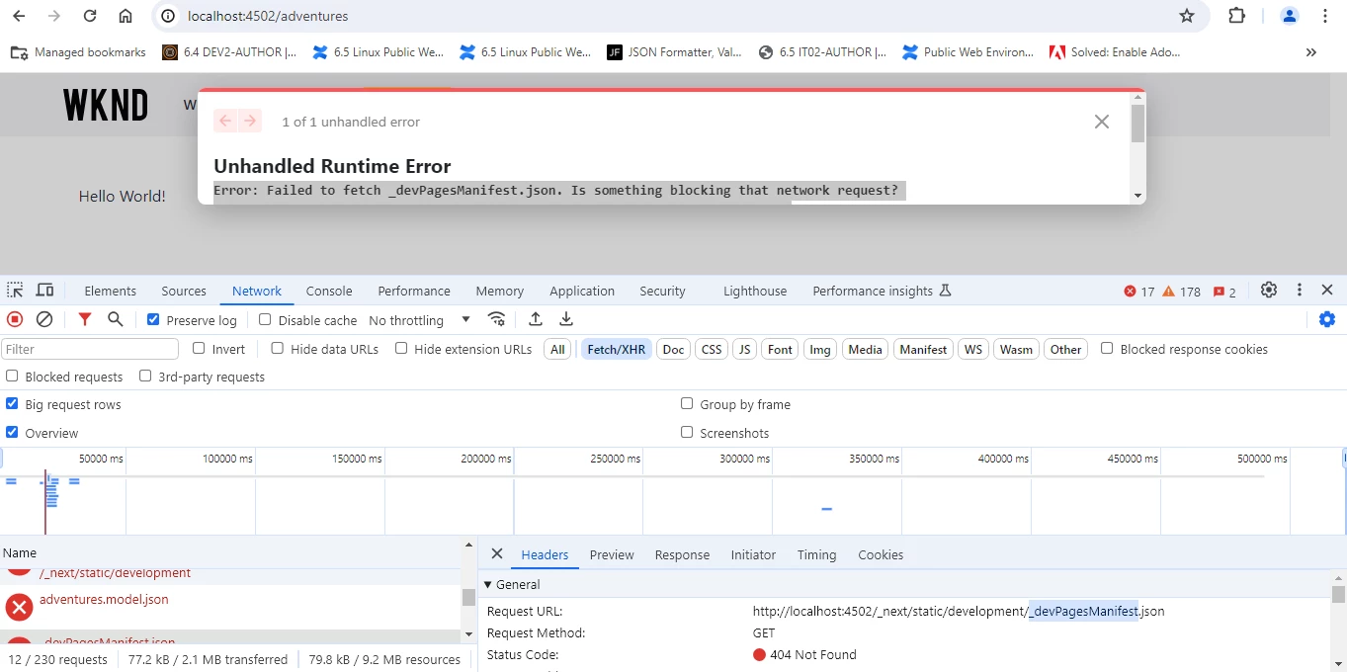The image size is (1347, 672).
Task: Bookmark this page with the star icon
Action: point(1187,16)
